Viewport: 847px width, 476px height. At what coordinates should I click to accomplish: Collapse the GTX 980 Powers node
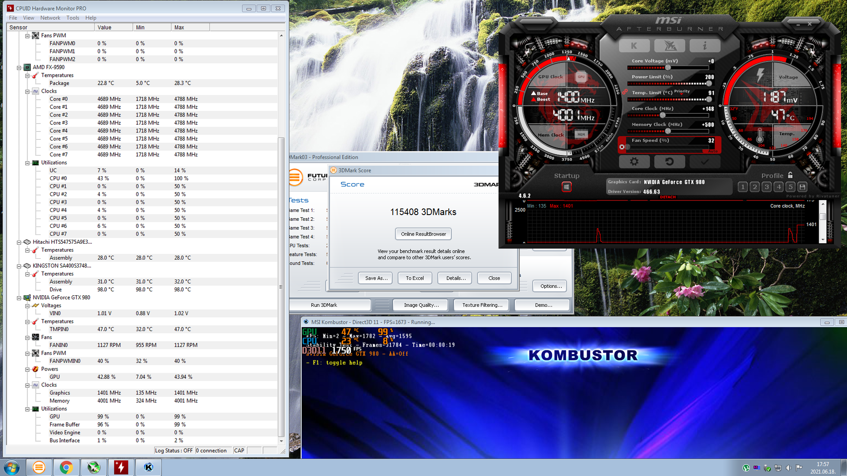tap(27, 369)
